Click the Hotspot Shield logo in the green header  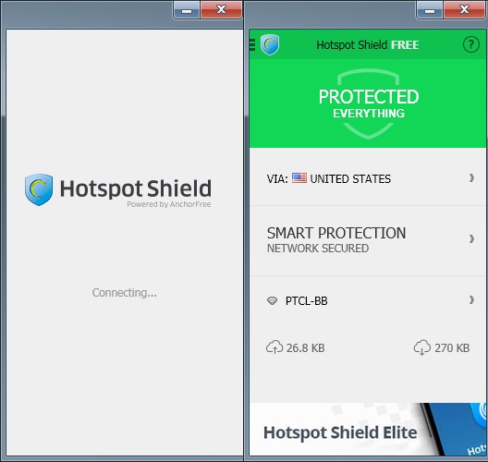click(270, 44)
